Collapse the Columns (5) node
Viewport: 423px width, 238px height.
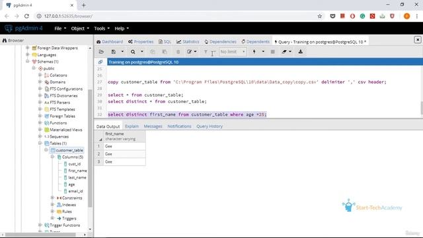52,157
